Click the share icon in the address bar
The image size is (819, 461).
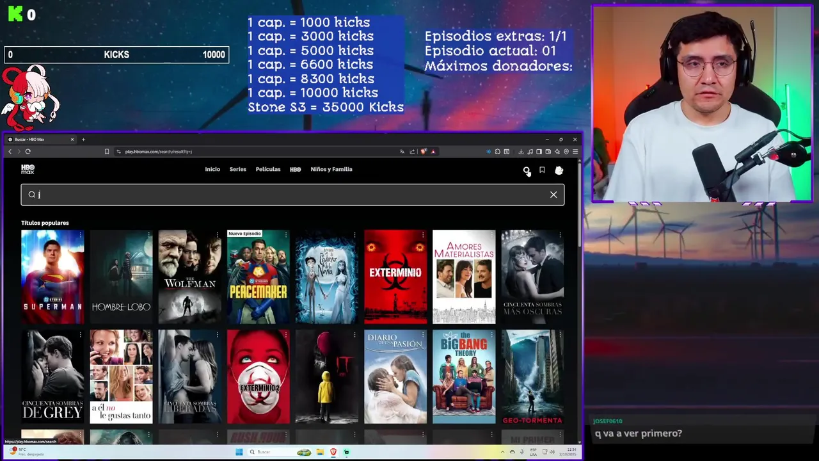pos(412,152)
